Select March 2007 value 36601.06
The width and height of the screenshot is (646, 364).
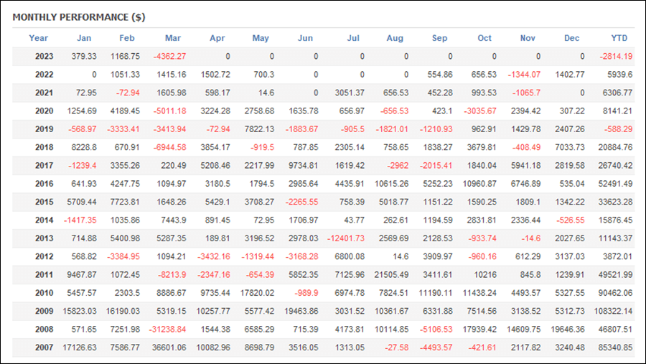coord(169,347)
